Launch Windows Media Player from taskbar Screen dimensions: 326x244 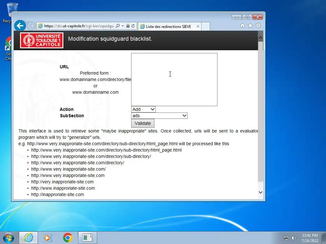coord(48,238)
